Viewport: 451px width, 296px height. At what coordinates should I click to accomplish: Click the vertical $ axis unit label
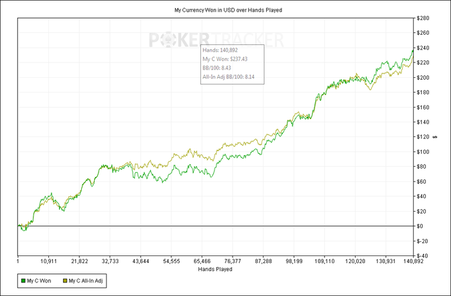(435, 137)
